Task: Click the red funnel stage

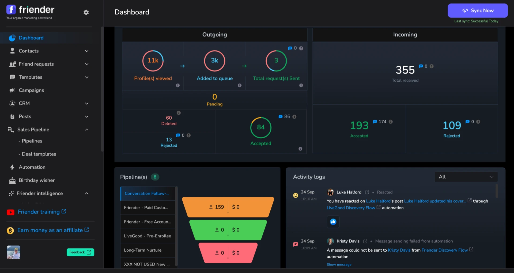Action: click(x=228, y=253)
